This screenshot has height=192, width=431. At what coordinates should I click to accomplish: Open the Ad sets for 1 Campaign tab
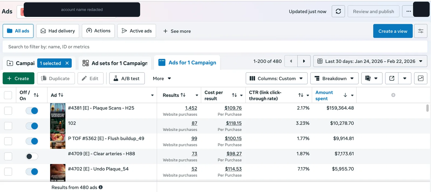(115, 63)
